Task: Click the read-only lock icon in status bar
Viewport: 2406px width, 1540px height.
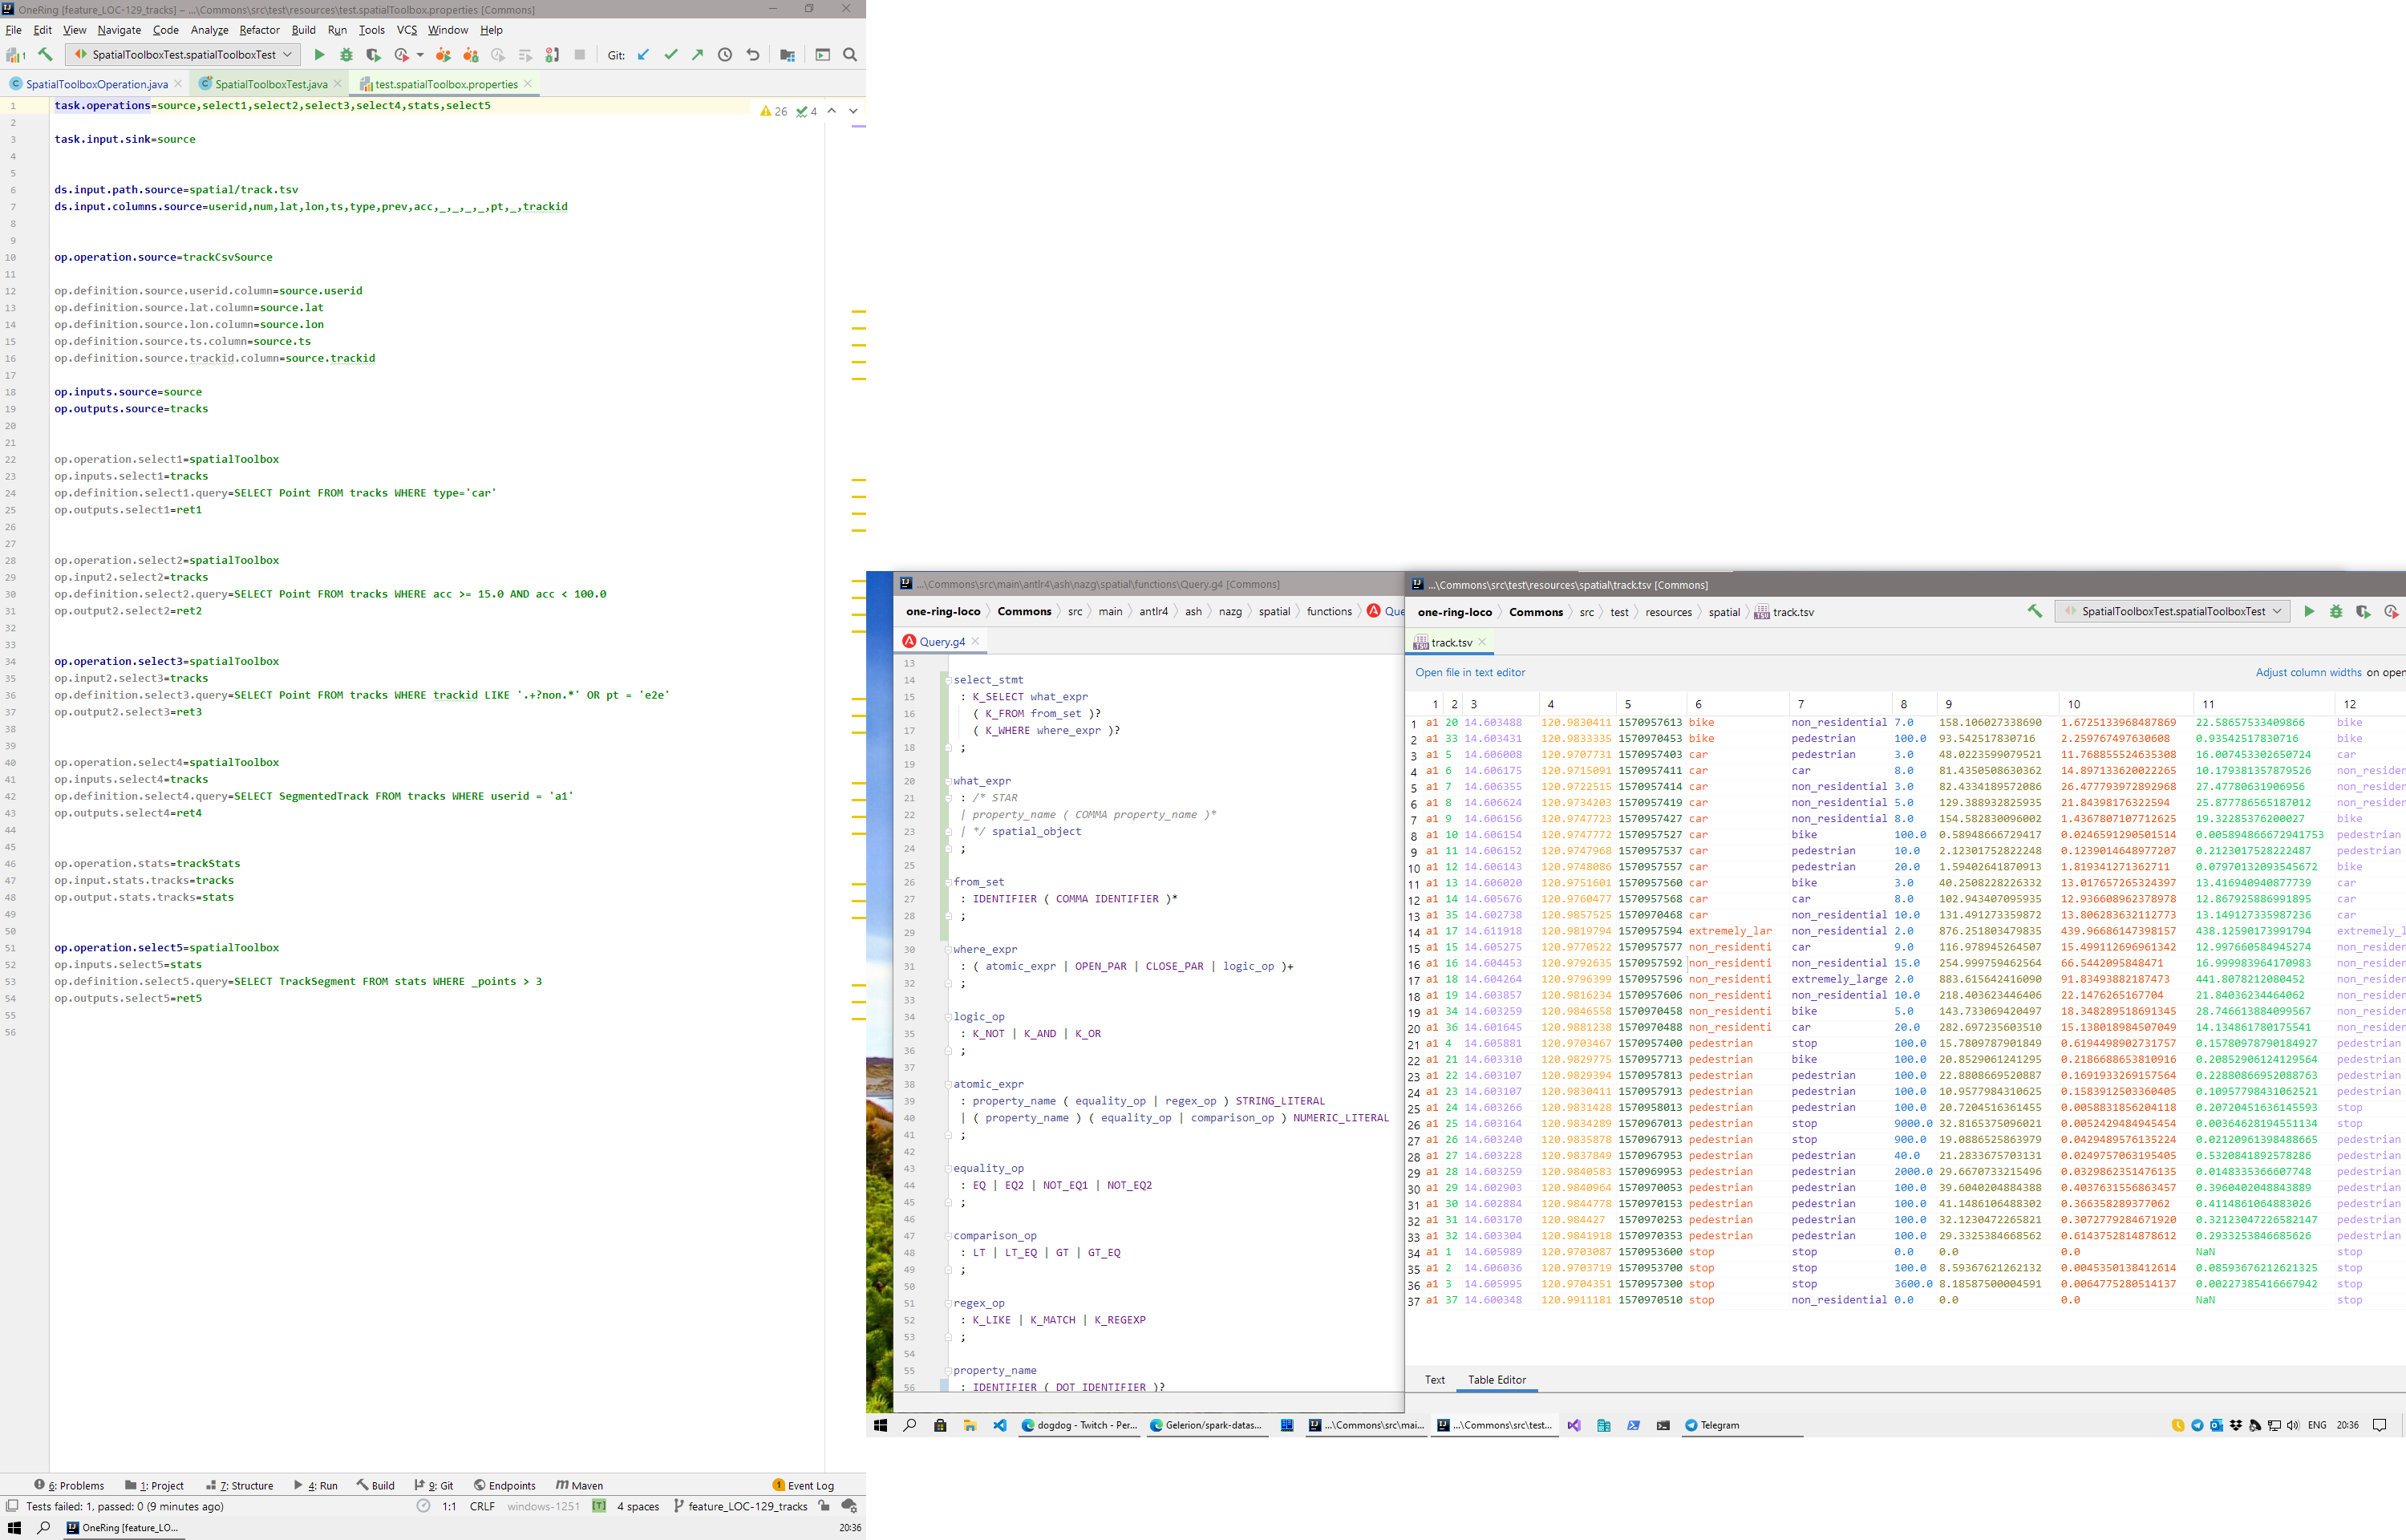Action: [824, 1506]
